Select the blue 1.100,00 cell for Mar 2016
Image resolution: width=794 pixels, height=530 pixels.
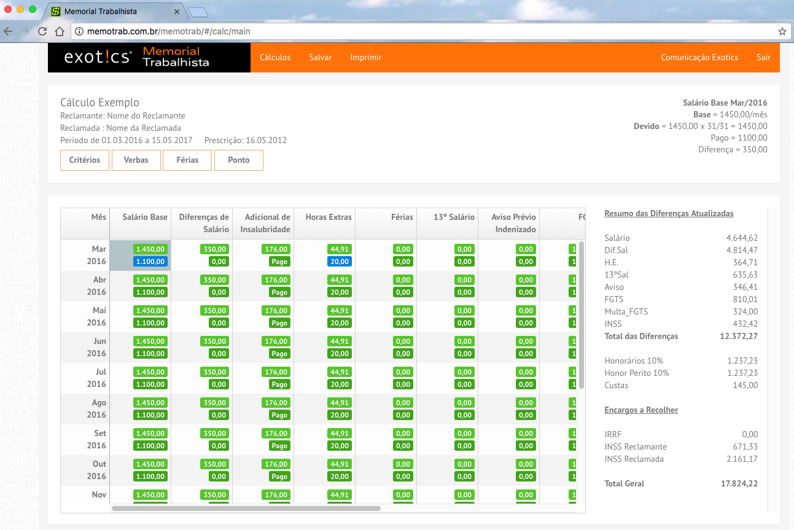[x=150, y=262]
